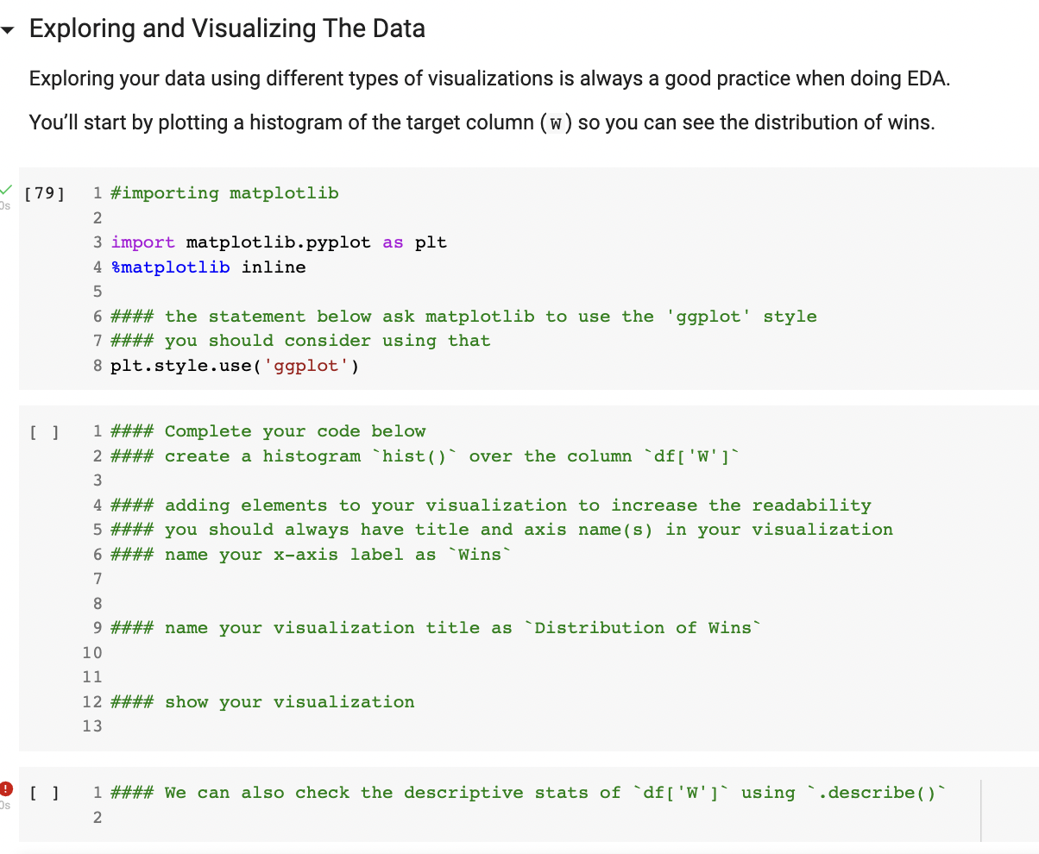The width and height of the screenshot is (1039, 854).
Task: Click the empty run brackets on the histogram cell
Action: pyautogui.click(x=44, y=431)
